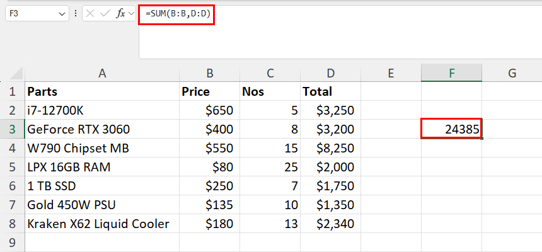542x252 pixels.
Task: Click the Nos cell with value 10
Action: coord(270,205)
